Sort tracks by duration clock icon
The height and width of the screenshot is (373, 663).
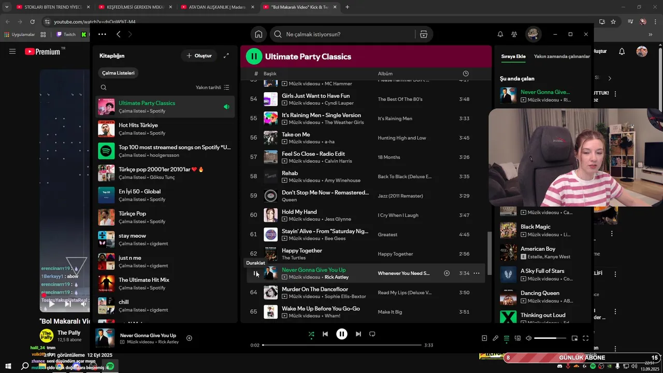click(x=466, y=74)
